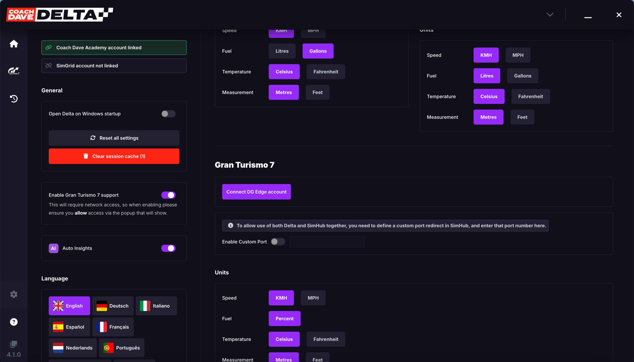Open the session history sidebar icon
Screen dimensions: 634x362
click(x=14, y=99)
